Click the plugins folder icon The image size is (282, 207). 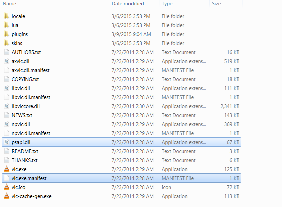(6, 34)
